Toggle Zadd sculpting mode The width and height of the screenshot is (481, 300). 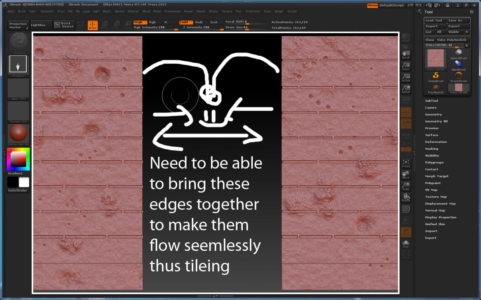(x=185, y=22)
